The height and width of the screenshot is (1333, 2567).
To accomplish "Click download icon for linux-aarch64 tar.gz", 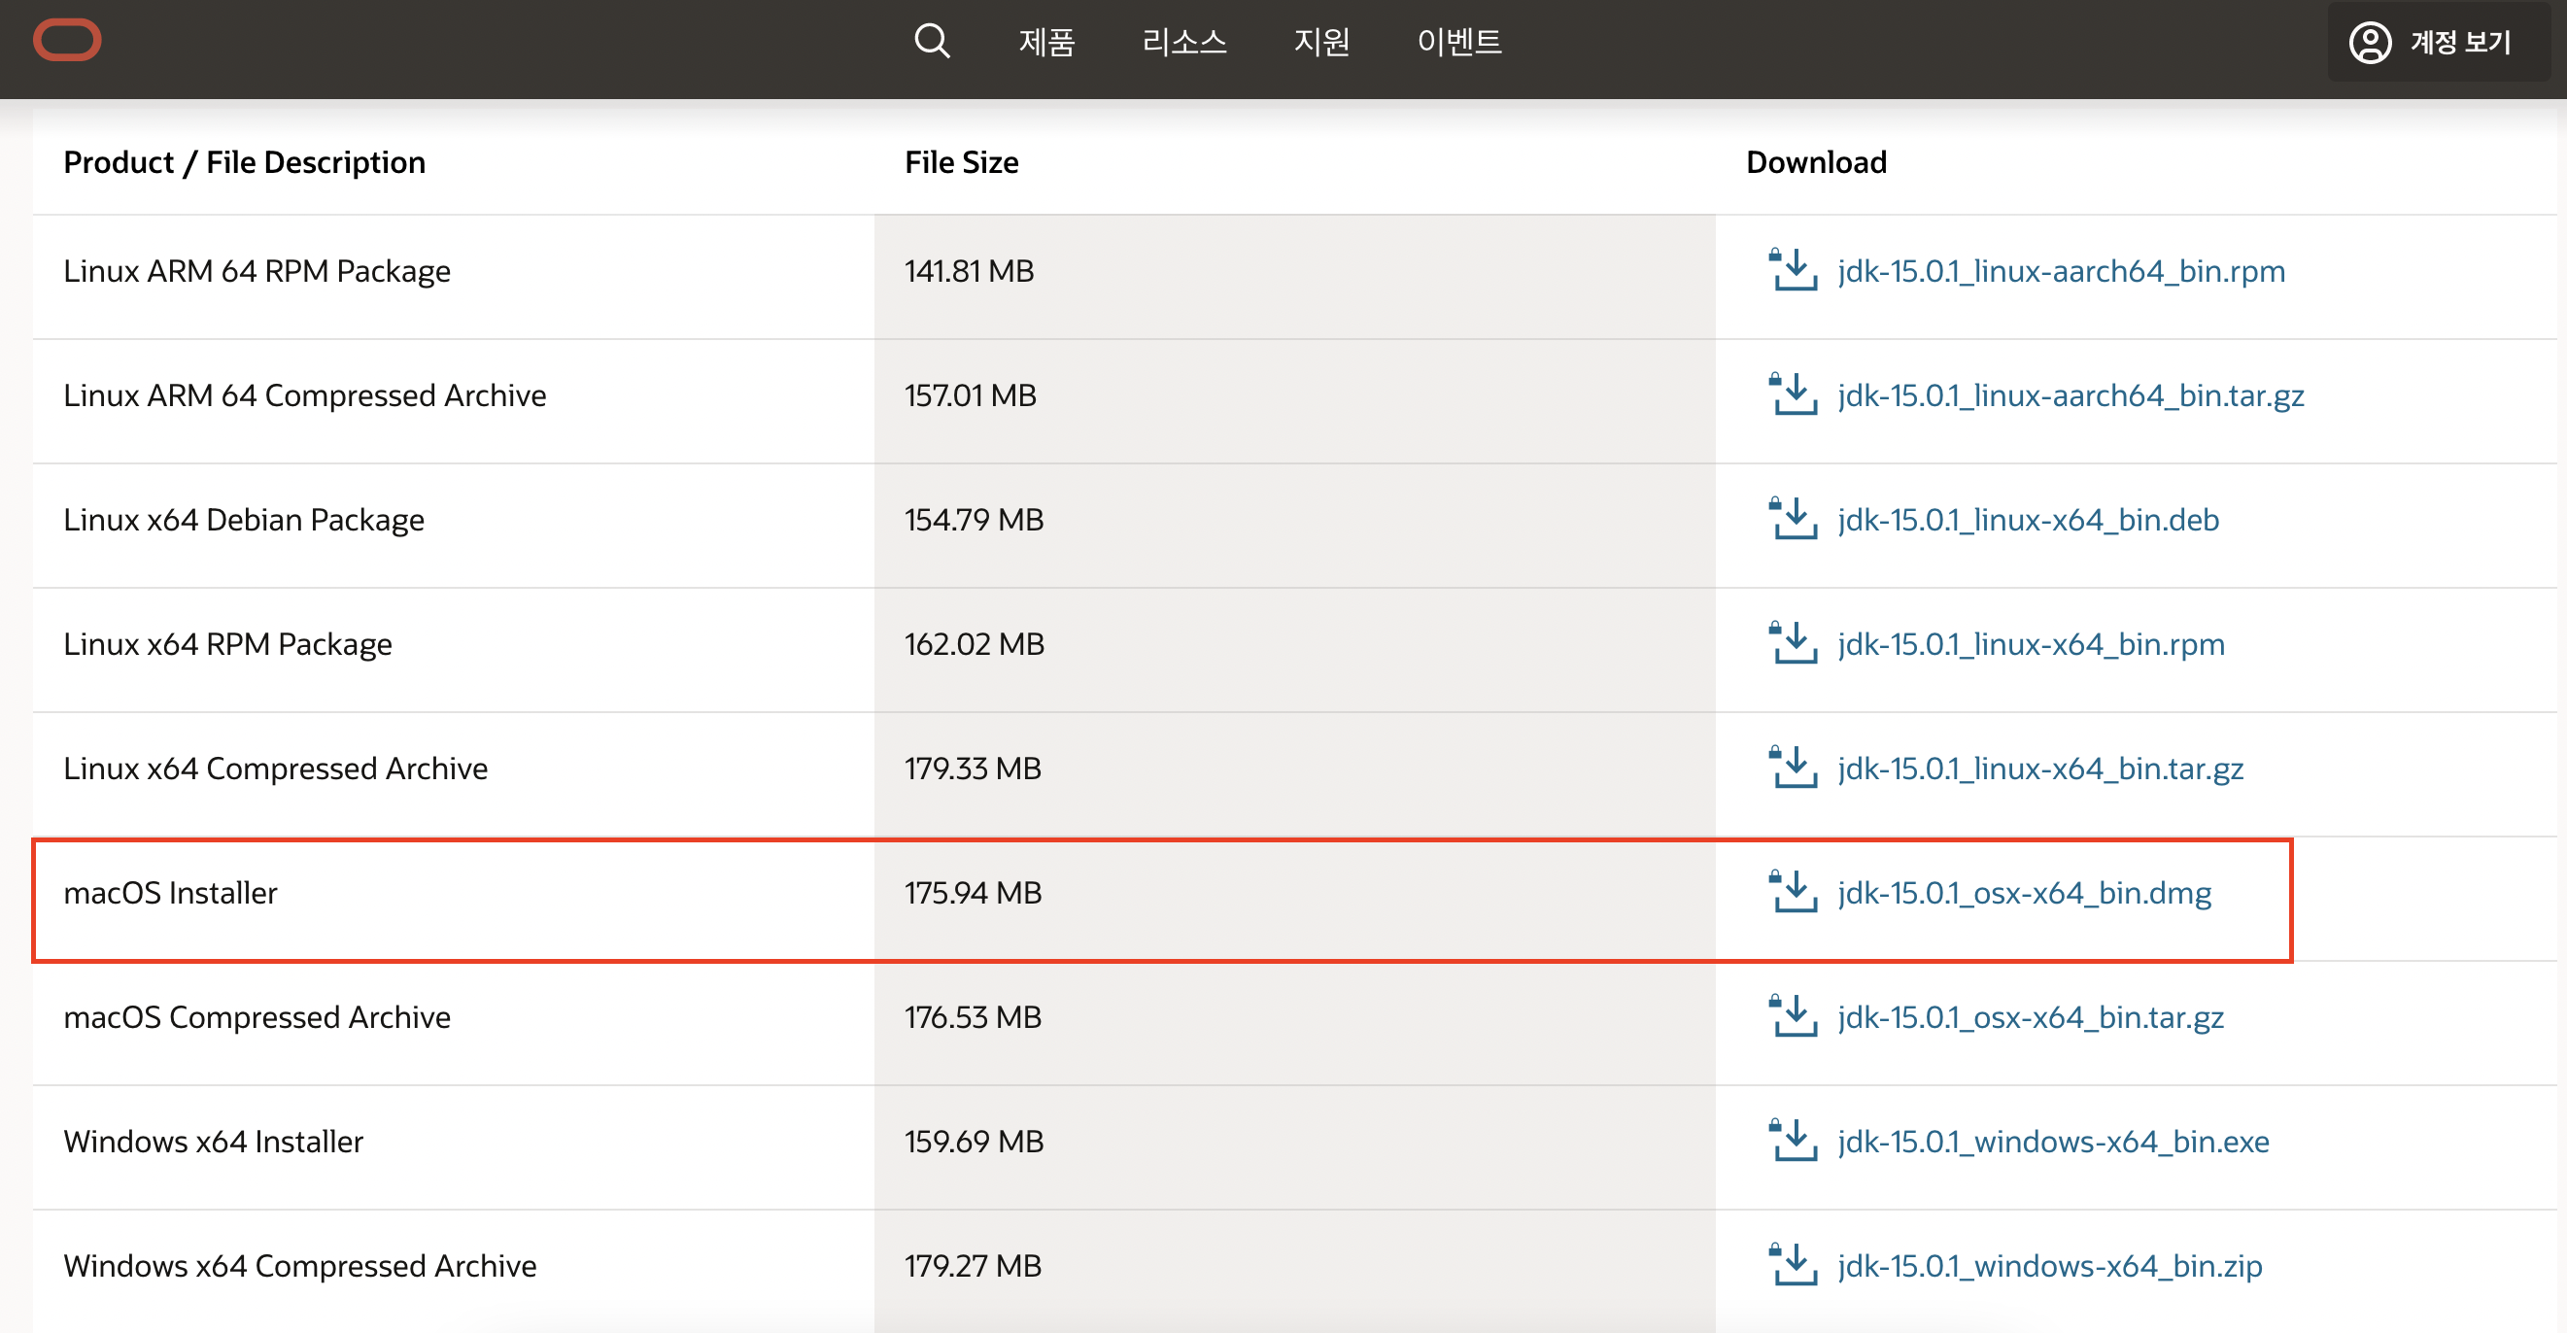I will point(1792,394).
